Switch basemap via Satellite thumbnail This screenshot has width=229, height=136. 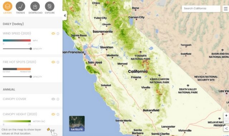pyautogui.click(x=77, y=123)
